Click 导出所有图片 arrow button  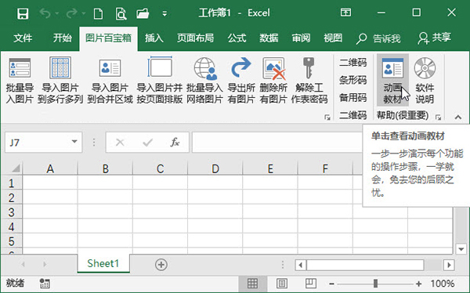[241, 81]
